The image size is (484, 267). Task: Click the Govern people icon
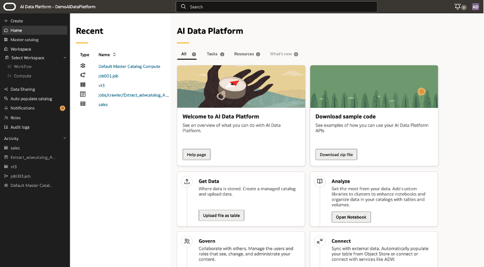pos(187,241)
